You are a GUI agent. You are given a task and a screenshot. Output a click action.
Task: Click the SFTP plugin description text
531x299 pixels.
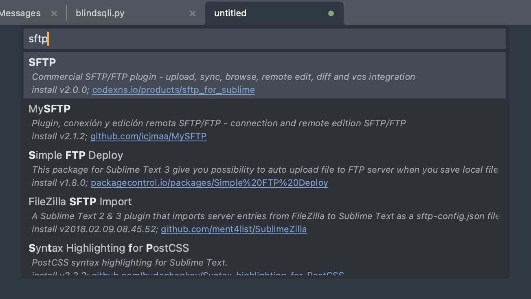[x=223, y=77]
